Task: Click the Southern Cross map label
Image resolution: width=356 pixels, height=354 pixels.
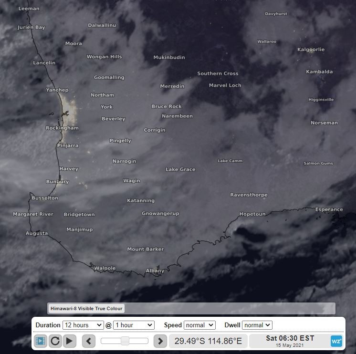Action: click(218, 73)
